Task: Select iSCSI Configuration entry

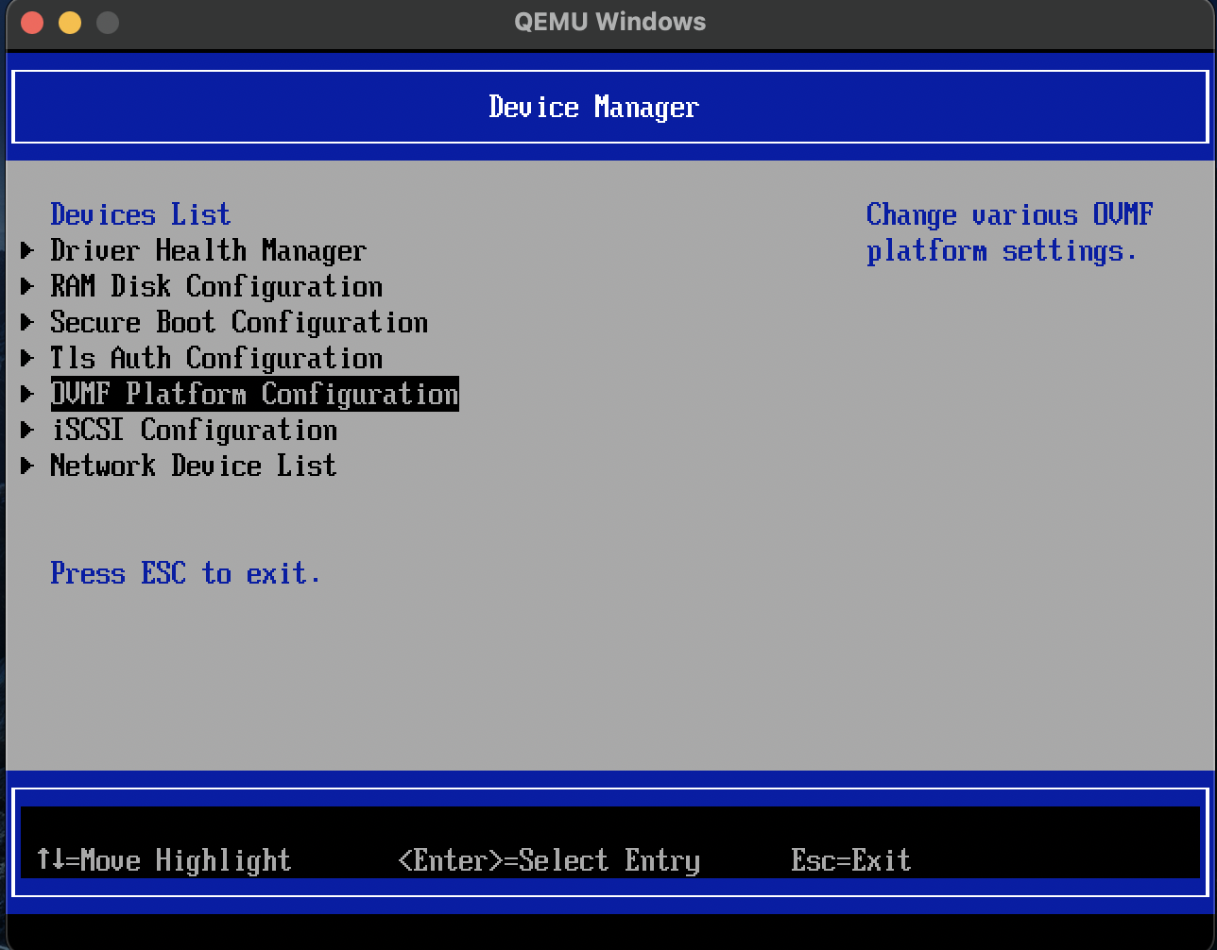Action: pyautogui.click(x=194, y=430)
